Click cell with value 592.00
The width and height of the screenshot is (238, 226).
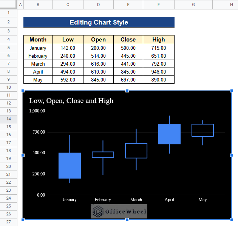(68, 80)
